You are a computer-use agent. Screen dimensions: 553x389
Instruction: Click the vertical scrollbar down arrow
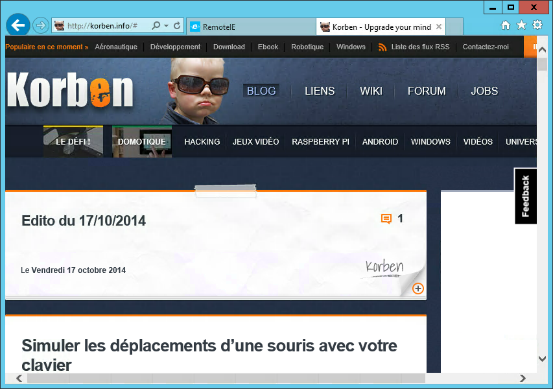(x=543, y=359)
